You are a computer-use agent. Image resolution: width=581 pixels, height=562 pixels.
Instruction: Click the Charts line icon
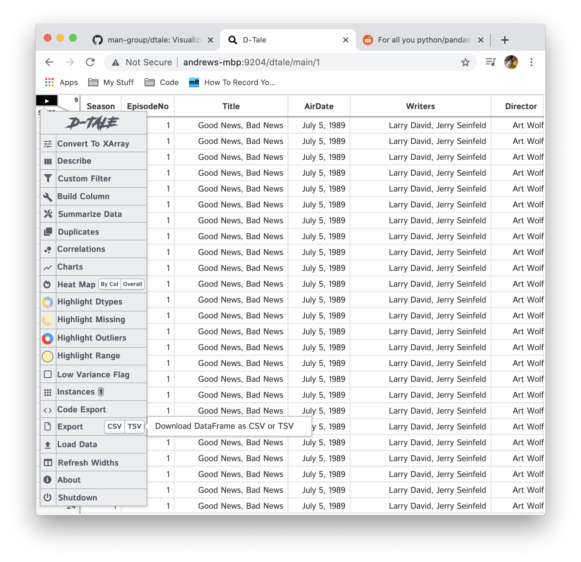coord(48,268)
